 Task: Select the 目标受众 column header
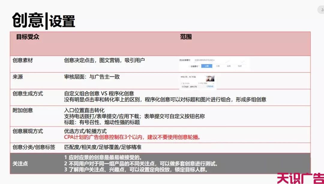(x=28, y=37)
